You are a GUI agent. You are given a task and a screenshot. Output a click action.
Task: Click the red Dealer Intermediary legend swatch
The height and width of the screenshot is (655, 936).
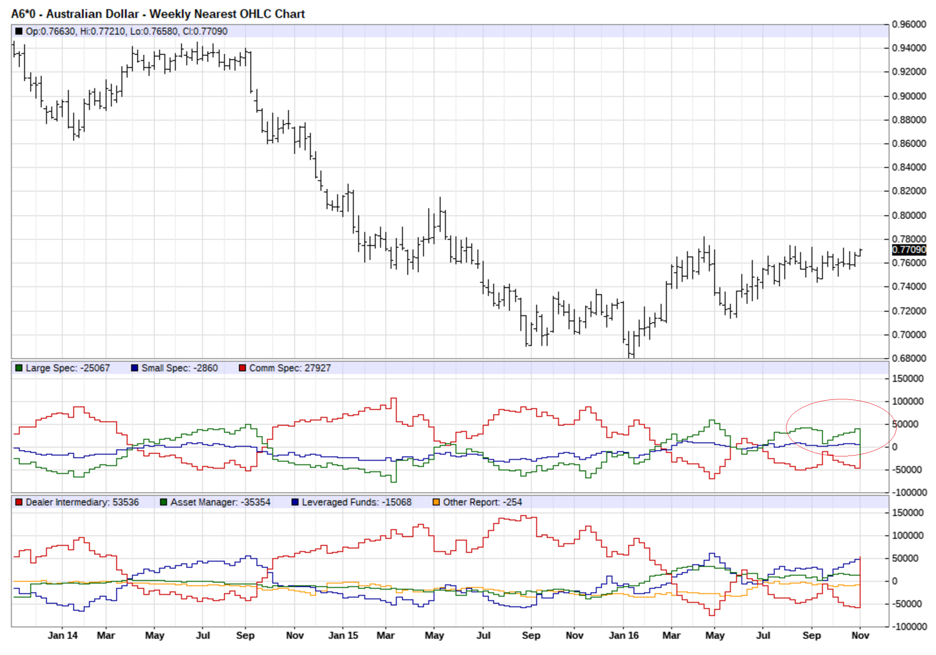point(18,502)
